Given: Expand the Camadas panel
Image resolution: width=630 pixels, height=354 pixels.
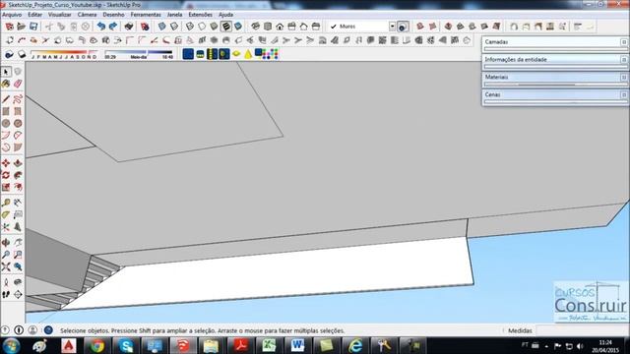Looking at the screenshot, I should pyautogui.click(x=555, y=41).
